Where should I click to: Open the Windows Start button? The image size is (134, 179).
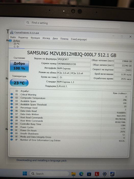point(25,173)
